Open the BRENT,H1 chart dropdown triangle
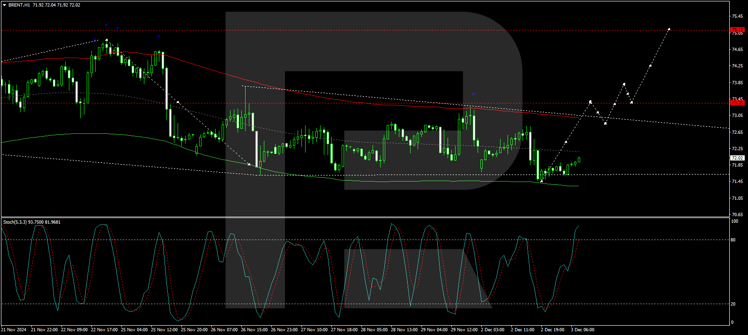 [x=4, y=5]
